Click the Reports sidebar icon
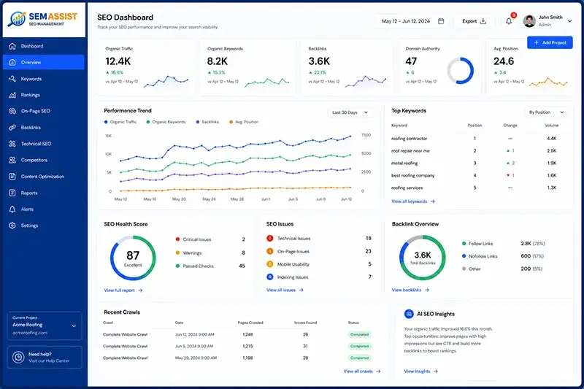584x389 pixels. click(x=12, y=193)
